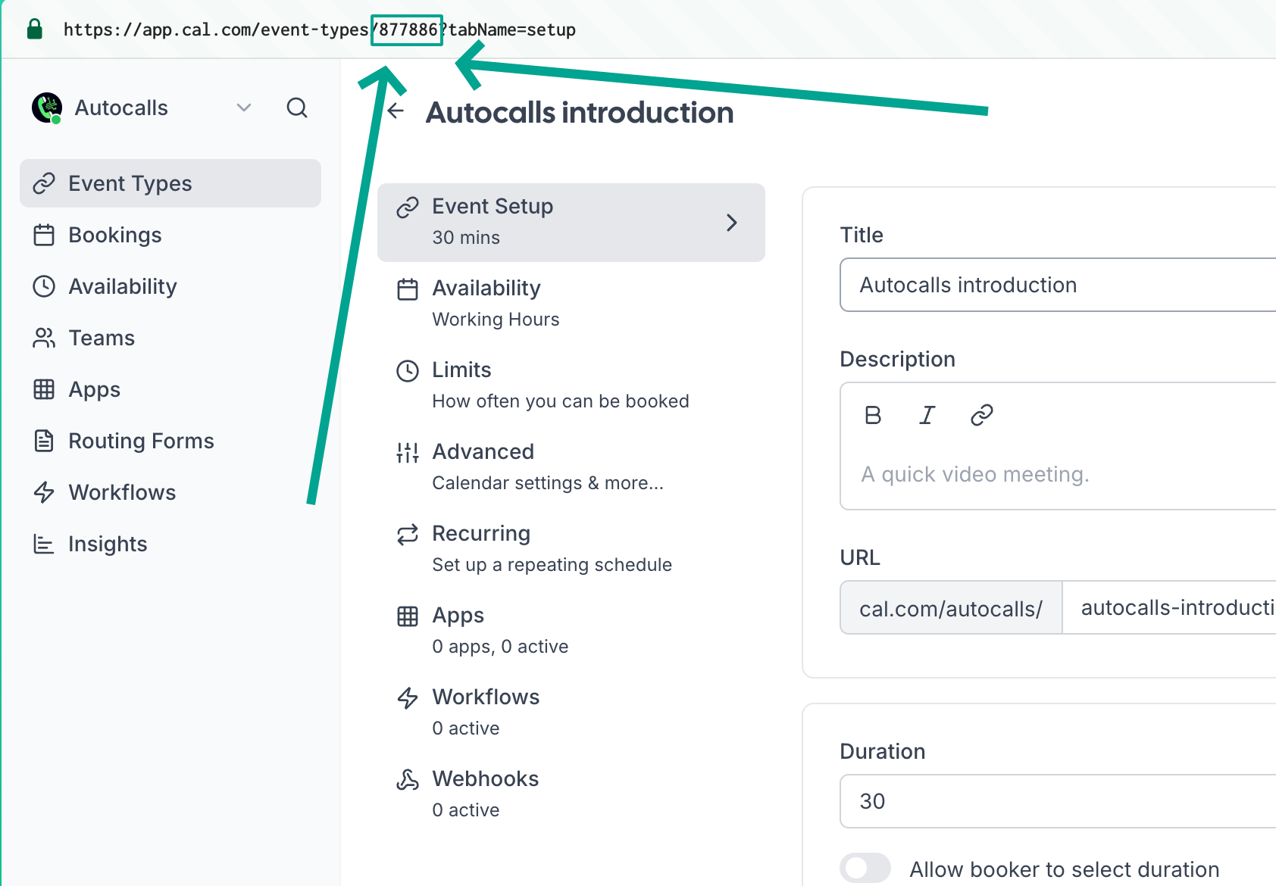Switch to the Limits tab
This screenshot has height=886, width=1276.
(x=461, y=385)
